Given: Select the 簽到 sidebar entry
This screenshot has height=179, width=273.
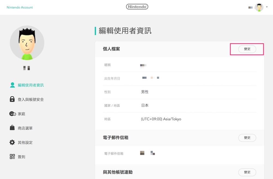Looking at the screenshot, I should click(22, 157).
